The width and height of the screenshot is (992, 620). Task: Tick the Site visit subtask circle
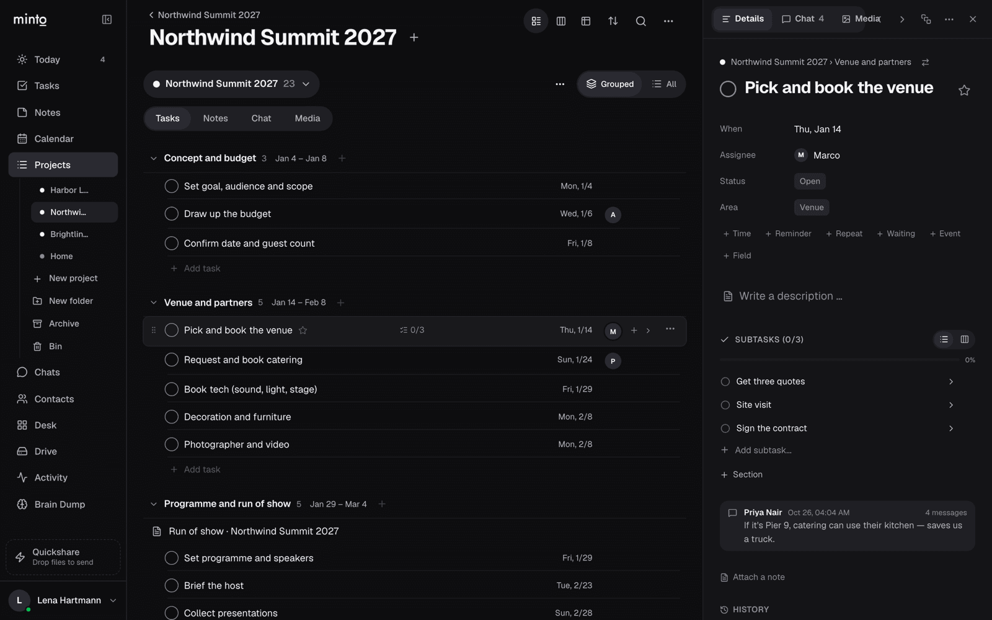725,405
